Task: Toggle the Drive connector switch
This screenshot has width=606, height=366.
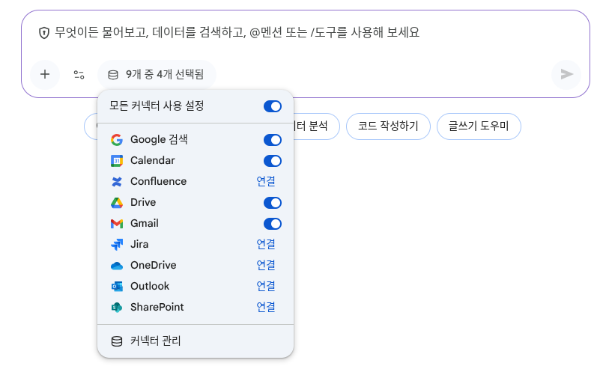Action: click(x=272, y=203)
